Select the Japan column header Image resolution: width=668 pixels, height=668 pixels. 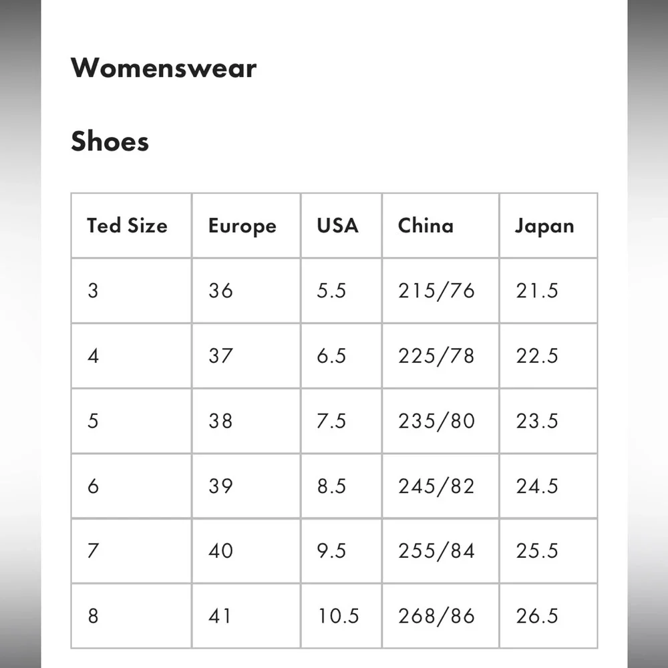[548, 225]
